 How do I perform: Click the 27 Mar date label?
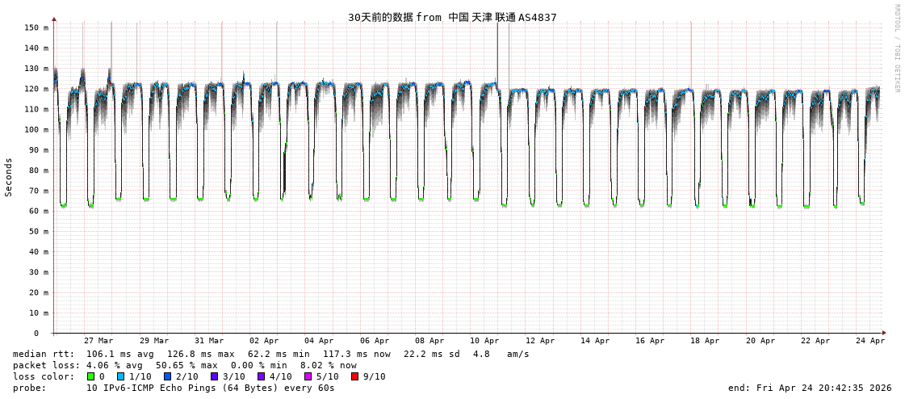click(x=98, y=341)
